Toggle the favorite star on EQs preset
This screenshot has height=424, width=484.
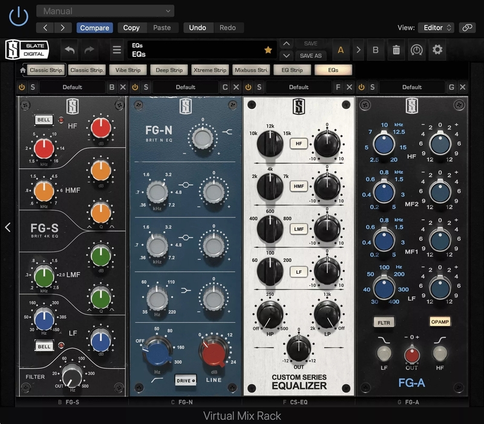[x=268, y=50]
